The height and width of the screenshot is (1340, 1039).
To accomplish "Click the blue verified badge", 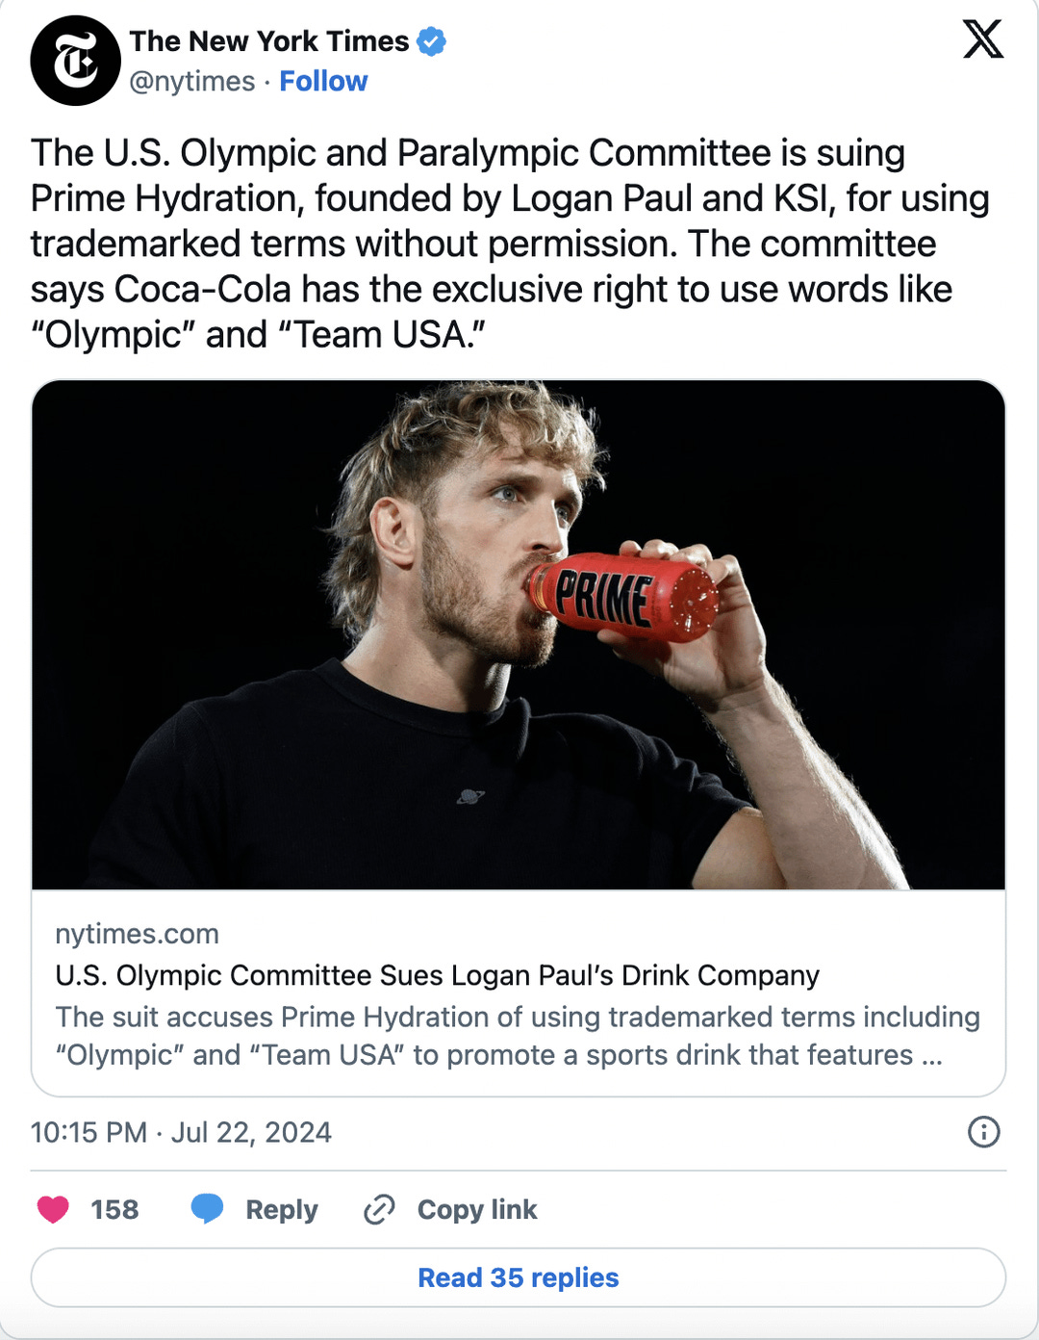I will tap(430, 40).
